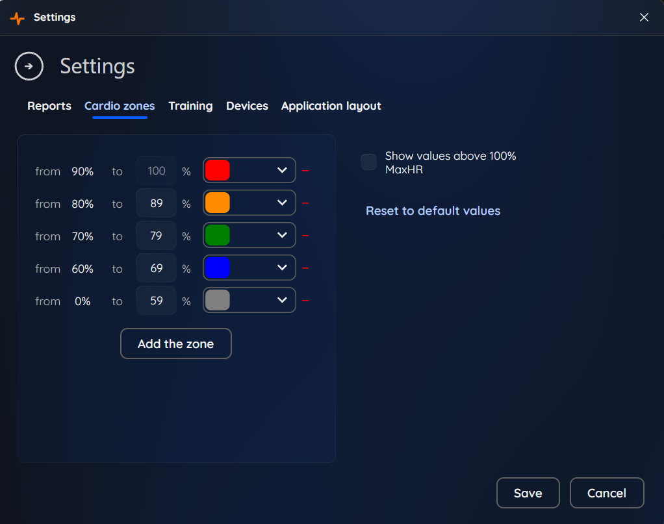Image resolution: width=664 pixels, height=524 pixels.
Task: Enable Show values above 100% MaxHR
Action: click(x=368, y=162)
